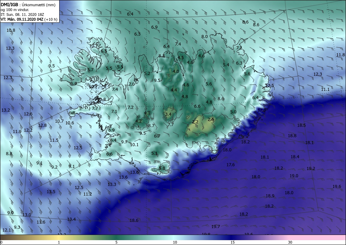Click the '13.0' value on the map

point(27,215)
